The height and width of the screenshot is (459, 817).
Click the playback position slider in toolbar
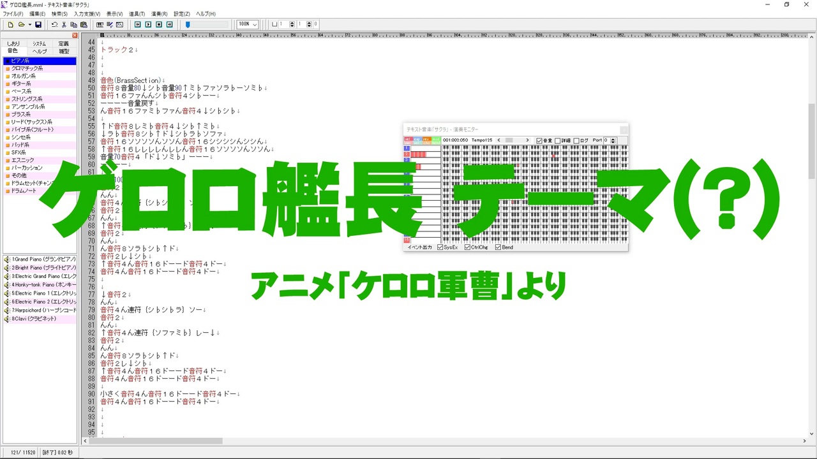[206, 24]
